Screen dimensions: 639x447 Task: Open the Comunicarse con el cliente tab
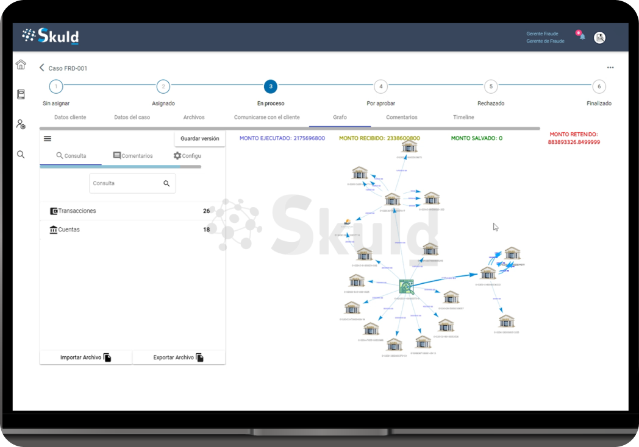[x=266, y=117]
